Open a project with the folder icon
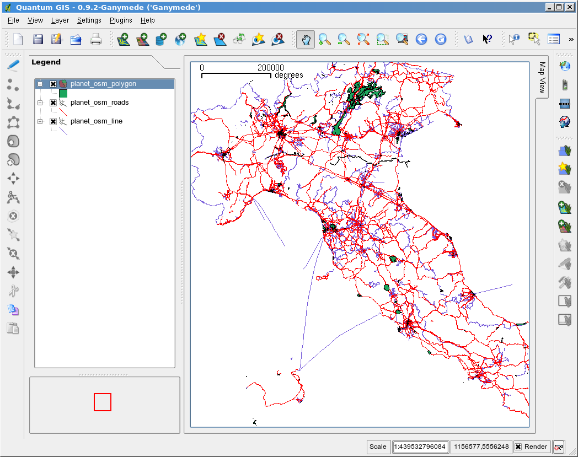The width and height of the screenshot is (578, 457). point(76,39)
